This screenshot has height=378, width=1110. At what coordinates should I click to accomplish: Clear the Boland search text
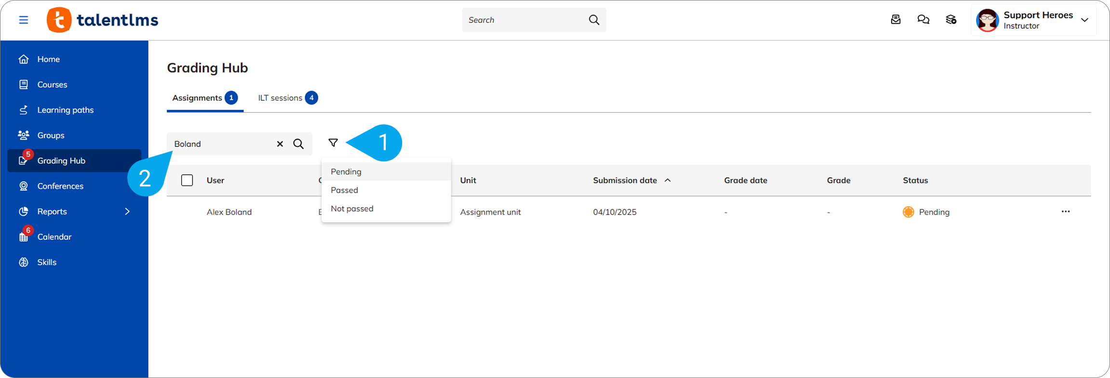pyautogui.click(x=280, y=144)
